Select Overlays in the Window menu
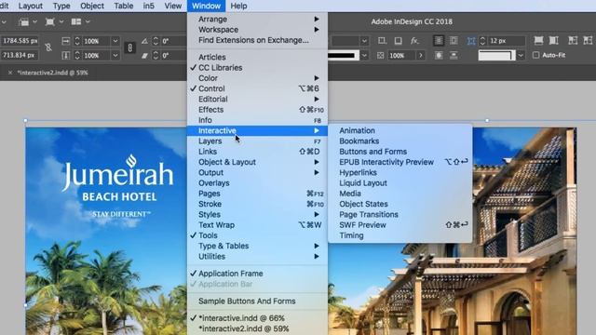Screen dimensions: 596x335 (257, 183)
